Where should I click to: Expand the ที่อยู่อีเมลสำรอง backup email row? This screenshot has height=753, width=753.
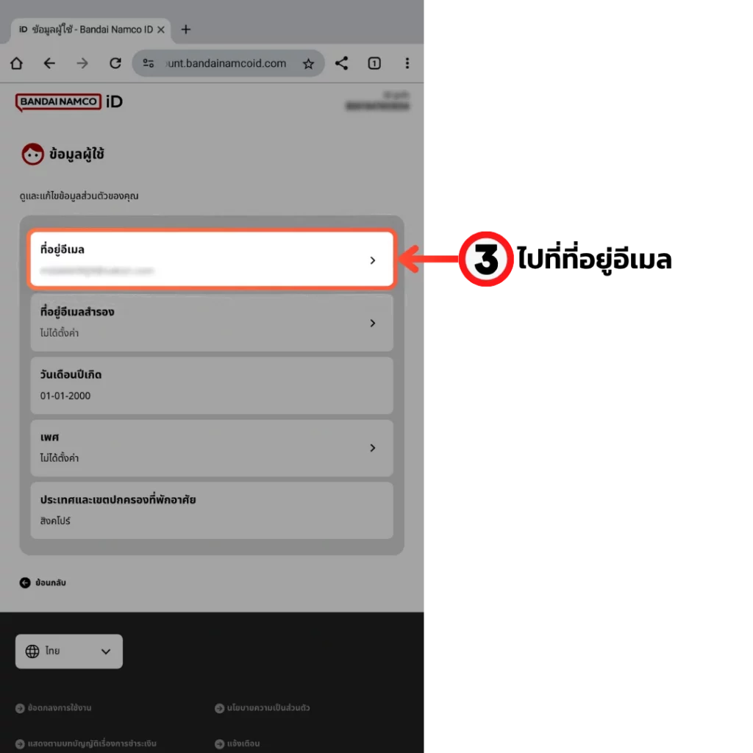pos(212,322)
